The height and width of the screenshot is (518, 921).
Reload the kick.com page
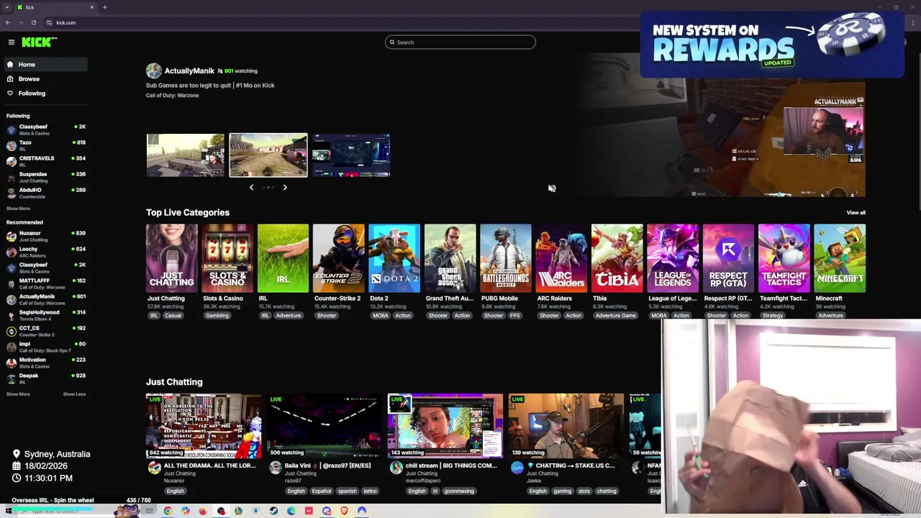(x=33, y=22)
